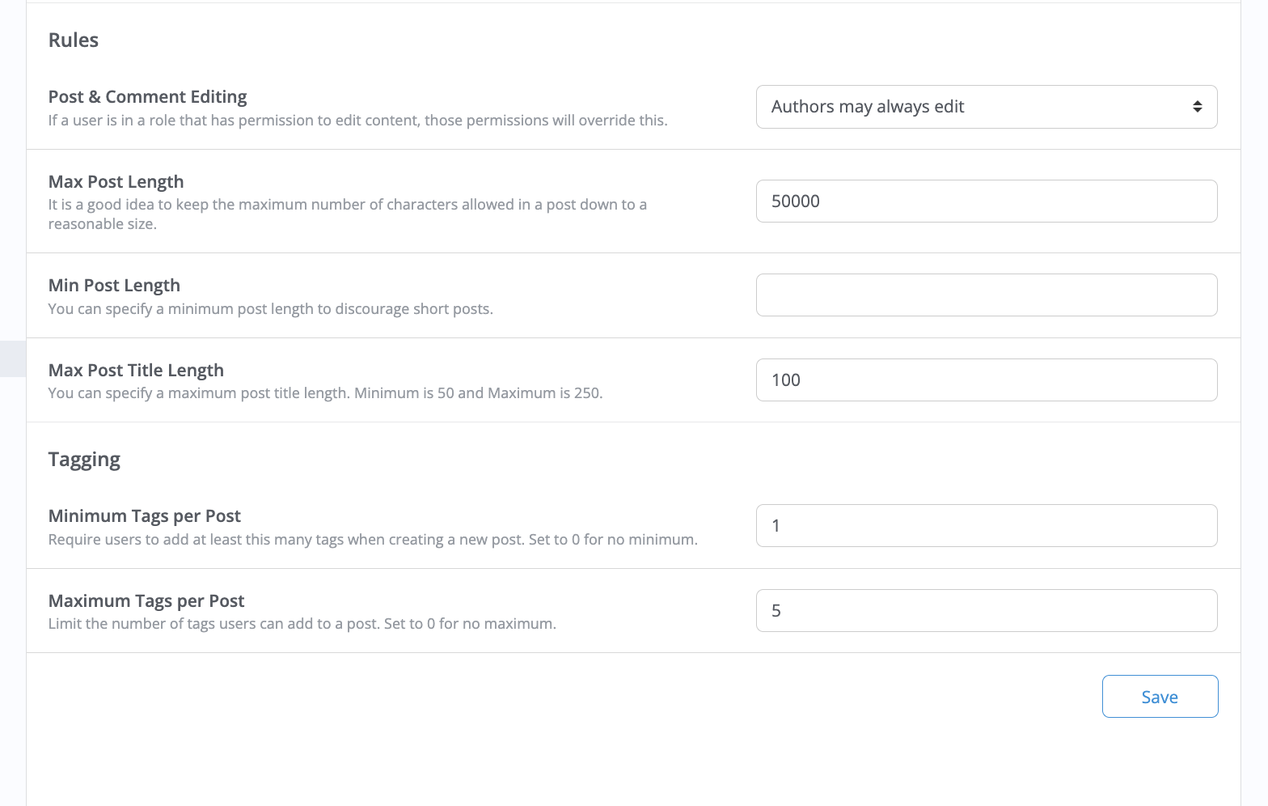Click the help text about requiring minimum tags
Image resolution: width=1268 pixels, height=806 pixels.
(372, 540)
